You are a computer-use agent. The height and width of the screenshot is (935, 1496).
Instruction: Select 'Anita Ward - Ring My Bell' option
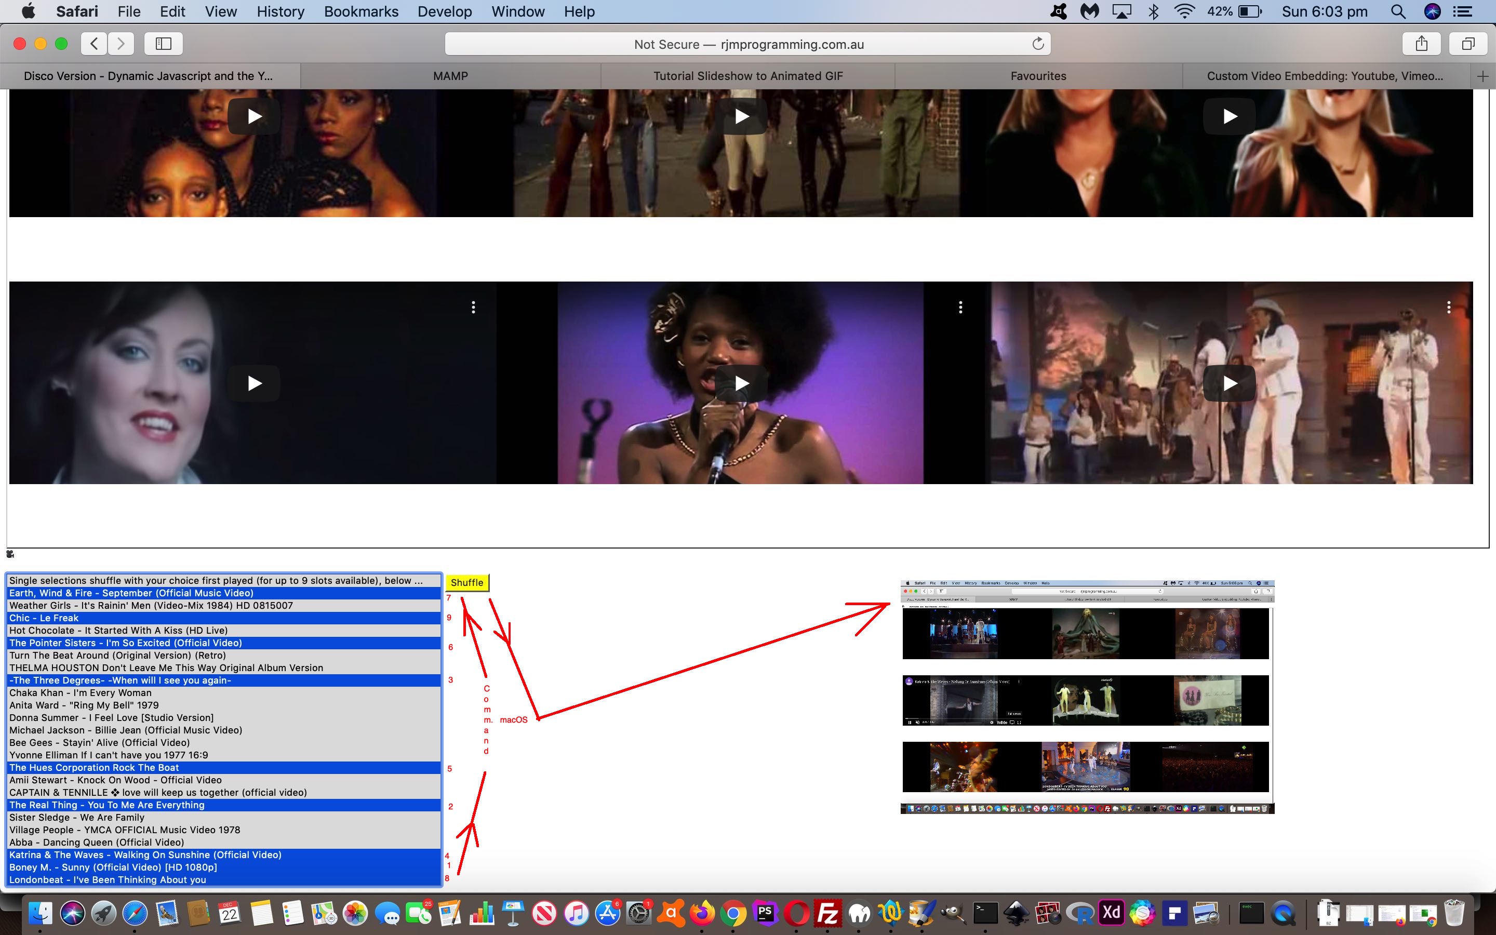click(x=224, y=705)
